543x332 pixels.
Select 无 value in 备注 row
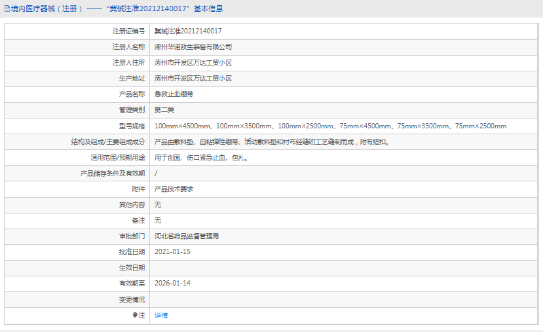pos(158,221)
